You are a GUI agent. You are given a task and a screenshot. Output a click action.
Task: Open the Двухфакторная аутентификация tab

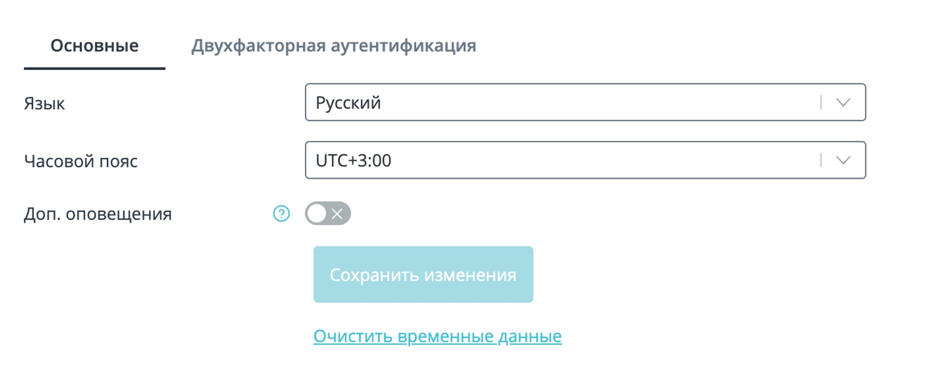(334, 46)
